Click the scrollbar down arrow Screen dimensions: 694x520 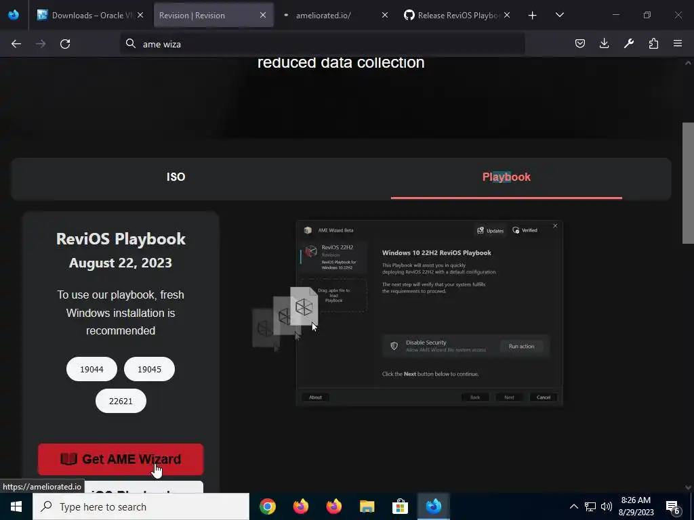coord(688,487)
